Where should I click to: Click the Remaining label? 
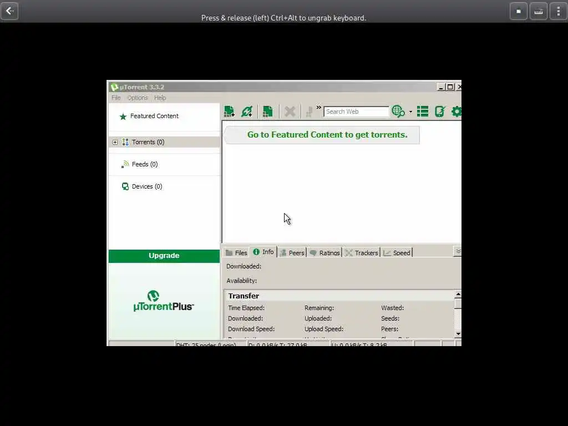coord(319,308)
